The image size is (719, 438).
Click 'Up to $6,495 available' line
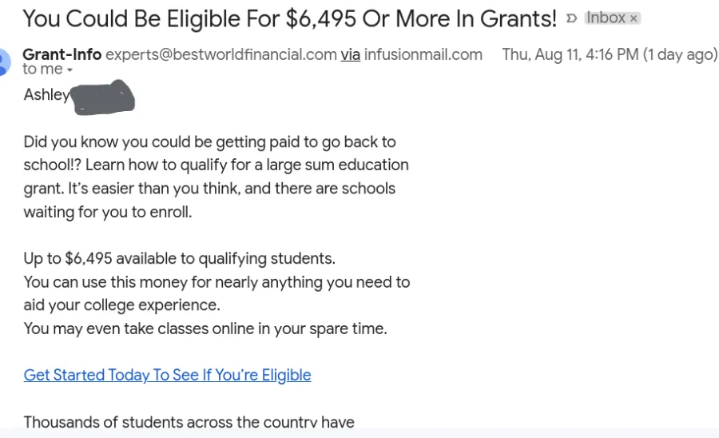pos(179,259)
